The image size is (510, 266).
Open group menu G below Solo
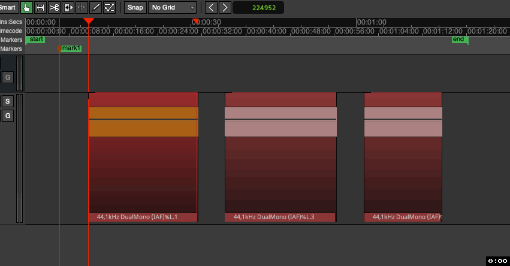[8, 116]
